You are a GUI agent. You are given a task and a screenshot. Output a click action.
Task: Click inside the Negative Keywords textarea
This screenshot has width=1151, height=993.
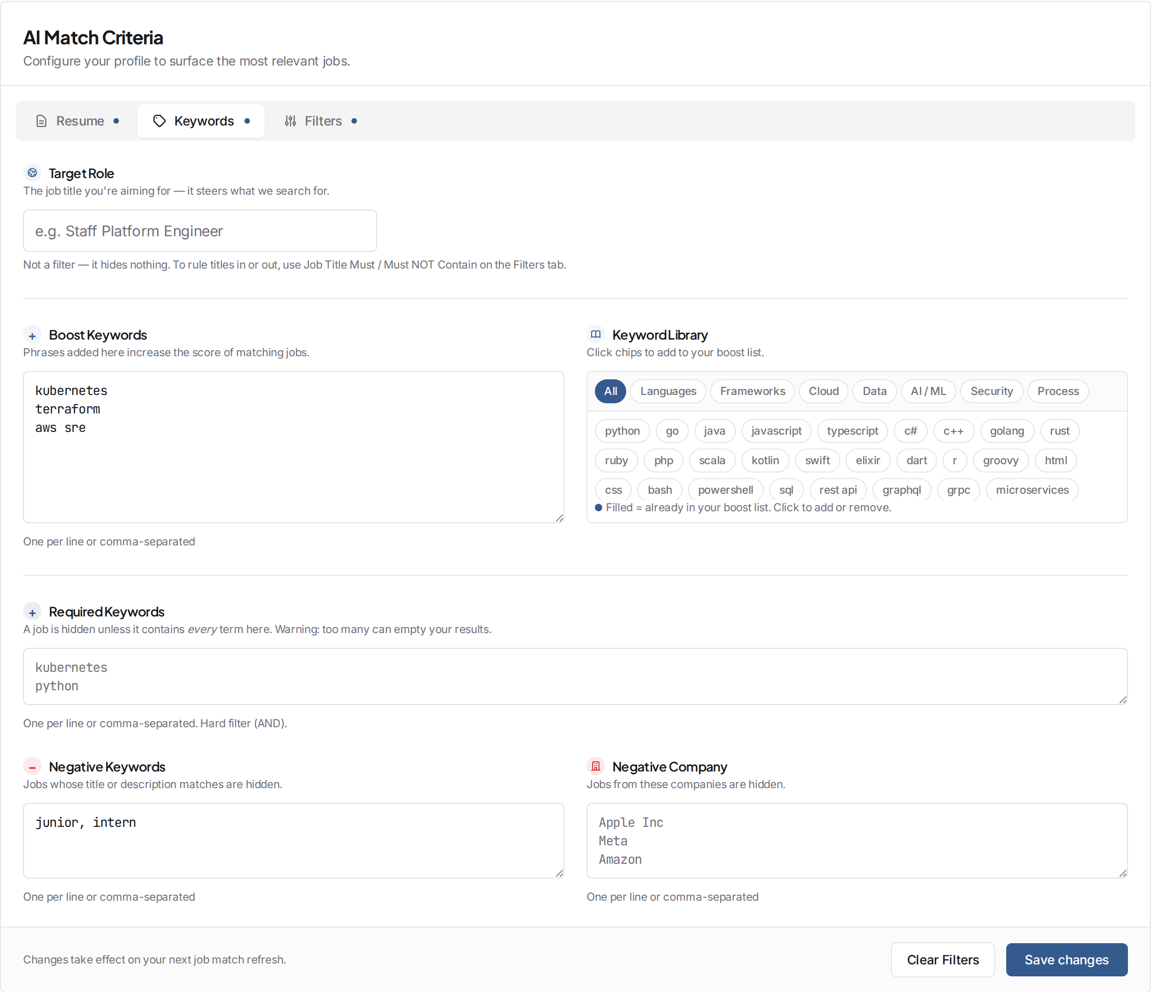click(x=294, y=841)
